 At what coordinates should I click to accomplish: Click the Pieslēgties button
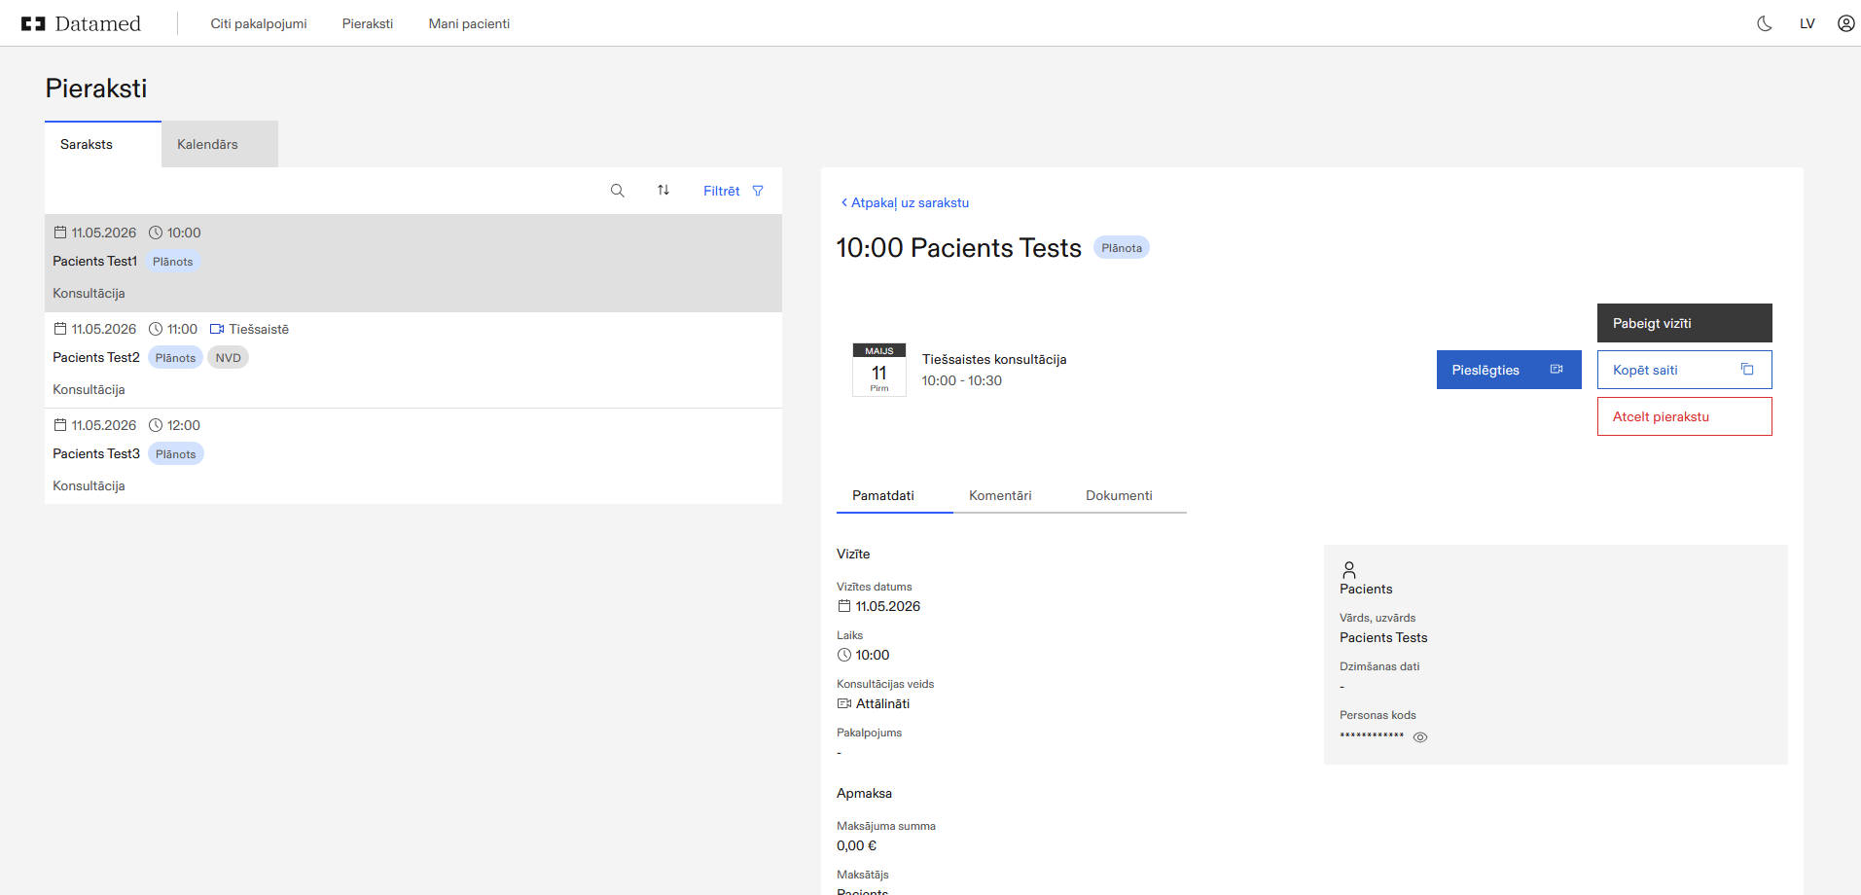(x=1509, y=370)
